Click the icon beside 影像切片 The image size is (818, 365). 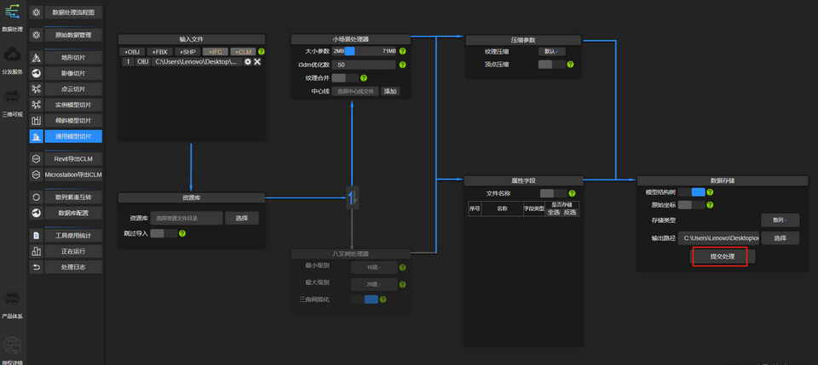tap(36, 73)
